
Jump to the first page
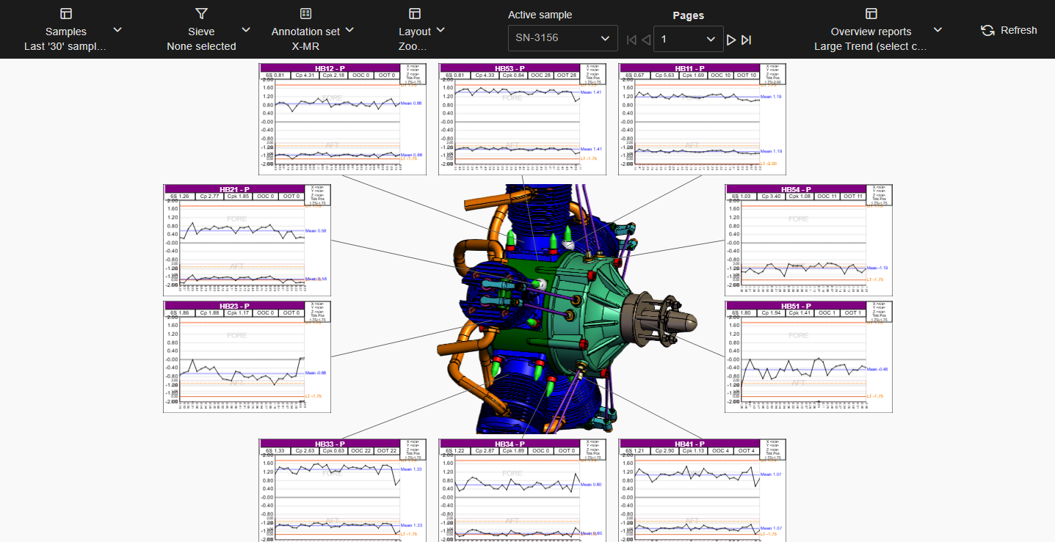click(631, 40)
